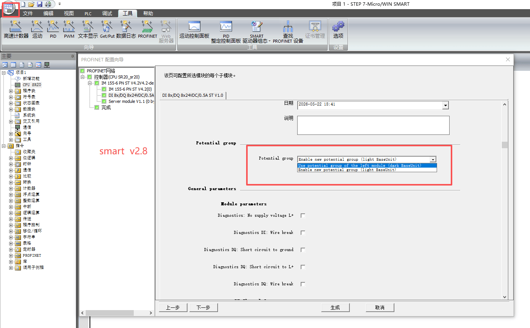Open System Block (系统块) in the project tree
This screenshot has width=530, height=328.
29,115
